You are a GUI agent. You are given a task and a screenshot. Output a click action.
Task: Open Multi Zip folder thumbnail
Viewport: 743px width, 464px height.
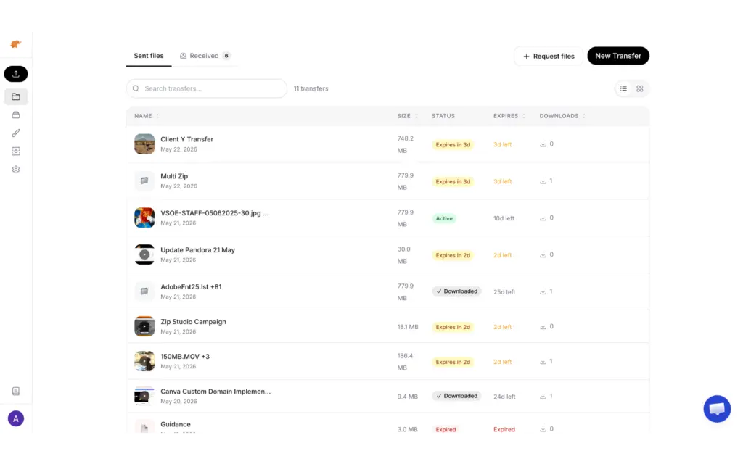tap(144, 181)
